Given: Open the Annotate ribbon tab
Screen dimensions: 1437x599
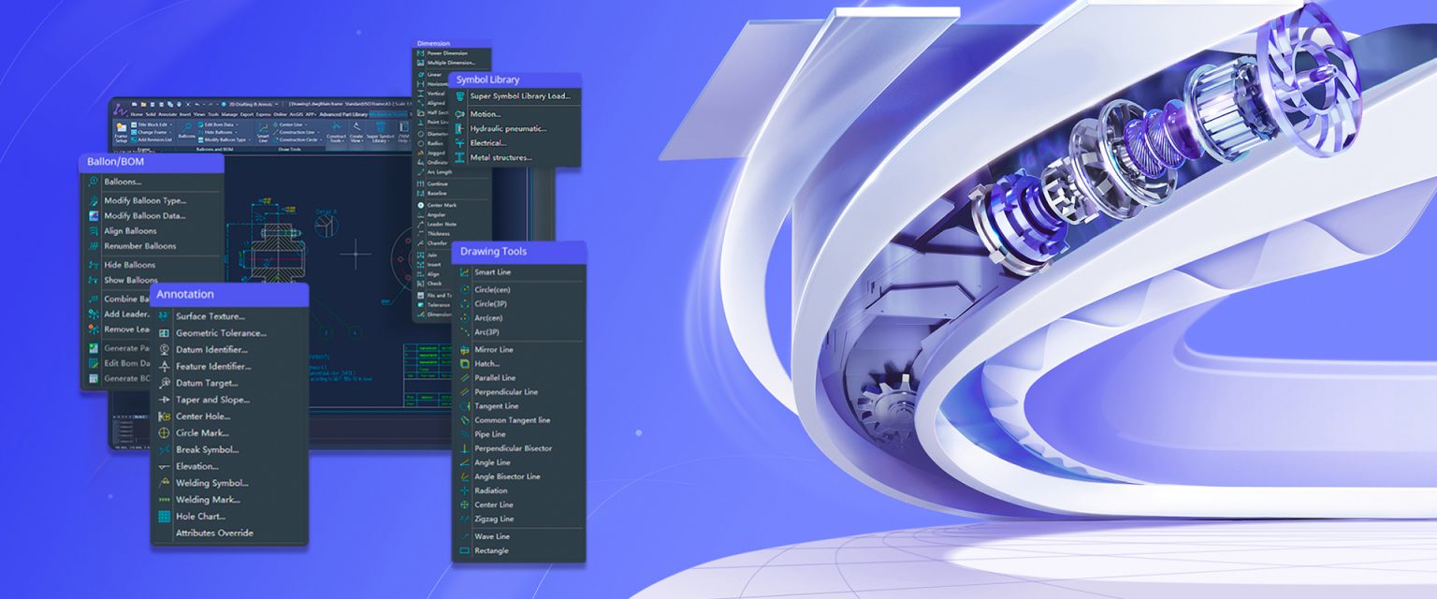Looking at the screenshot, I should (167, 114).
